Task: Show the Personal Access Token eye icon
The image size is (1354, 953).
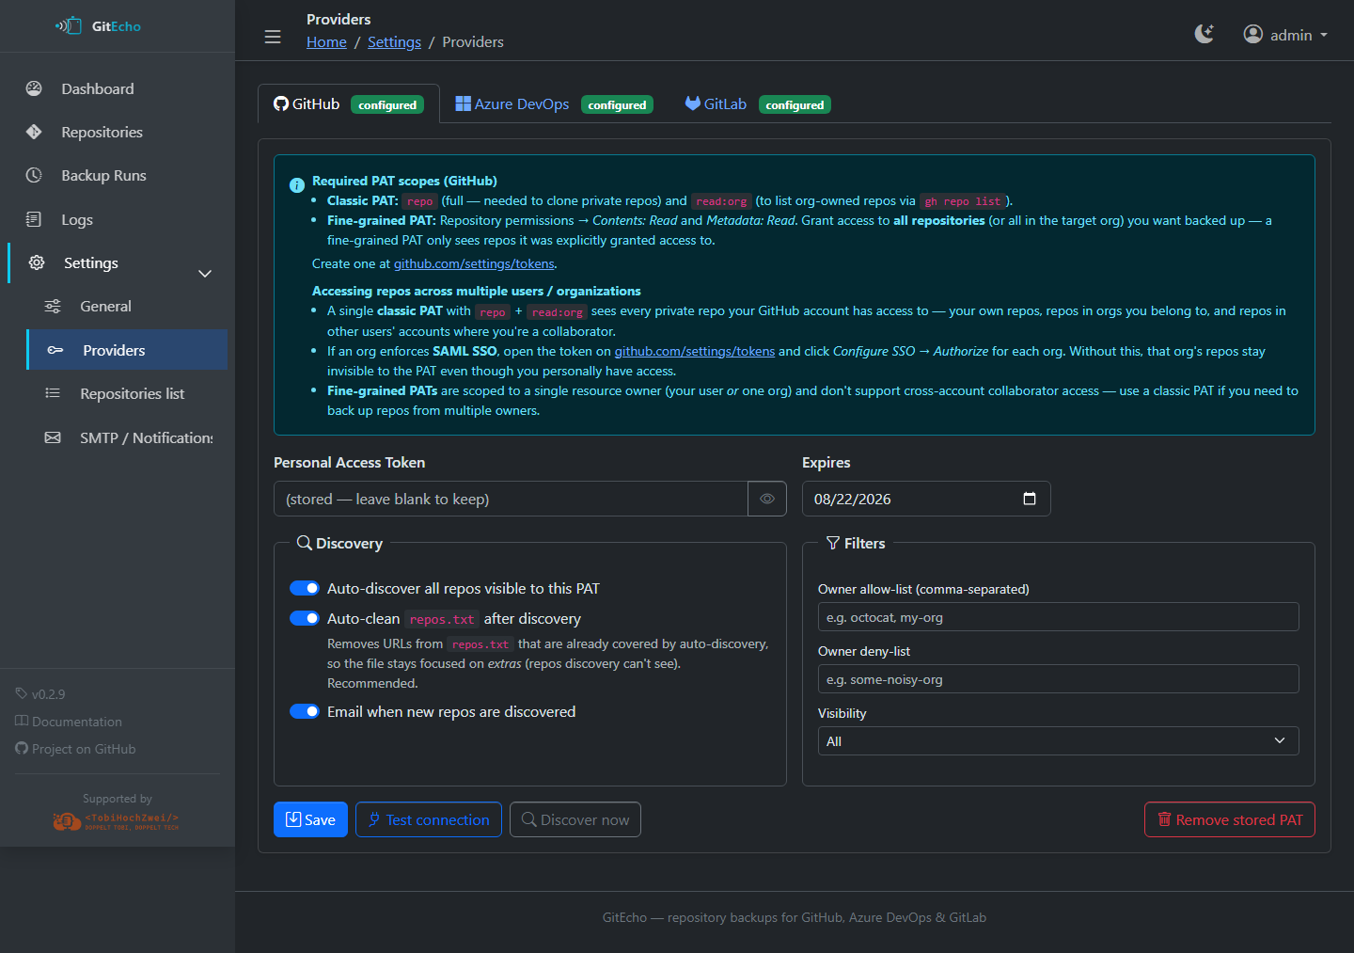Action: 767,499
